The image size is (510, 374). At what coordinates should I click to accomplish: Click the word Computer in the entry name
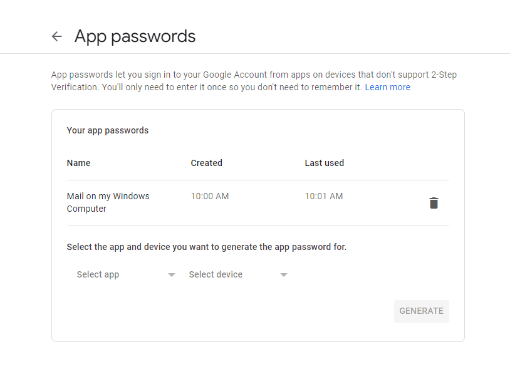(x=86, y=209)
